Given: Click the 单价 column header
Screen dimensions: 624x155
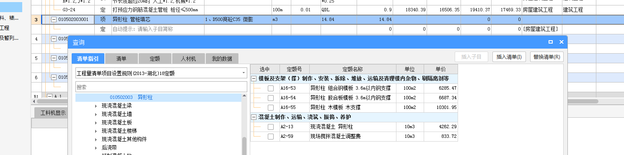Looking at the screenshot, I should click(441, 69).
